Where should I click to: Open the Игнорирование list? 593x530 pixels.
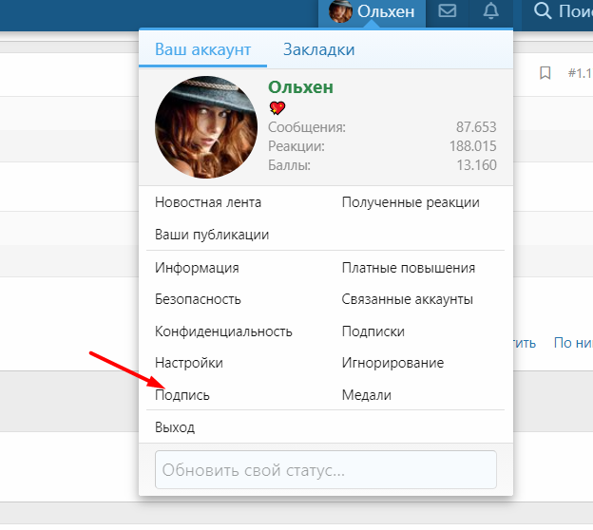click(392, 363)
